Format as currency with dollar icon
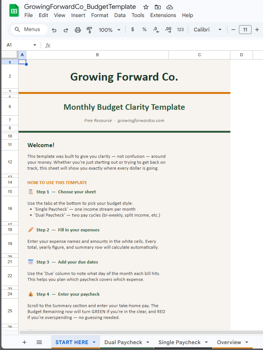 pyautogui.click(x=133, y=30)
